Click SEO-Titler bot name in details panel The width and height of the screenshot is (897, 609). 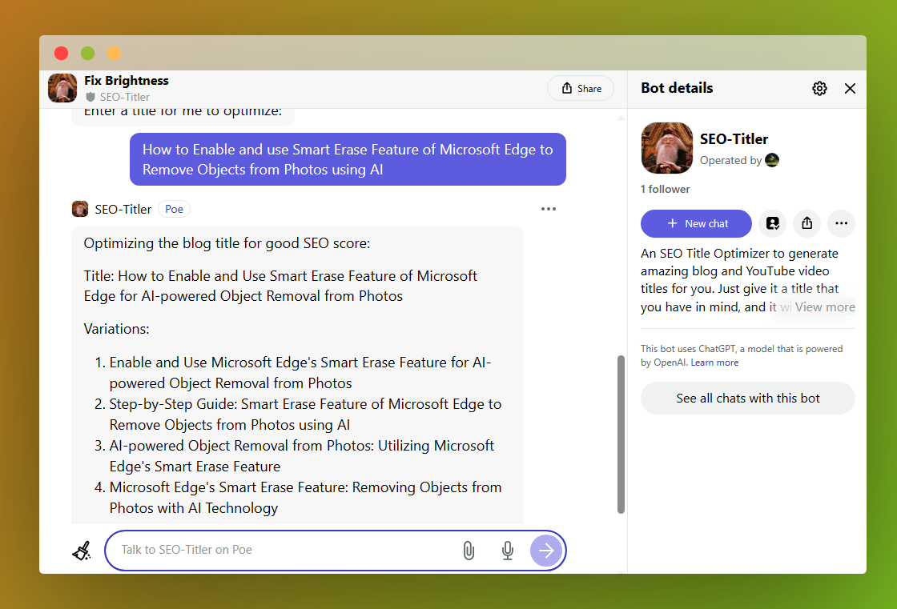[734, 139]
